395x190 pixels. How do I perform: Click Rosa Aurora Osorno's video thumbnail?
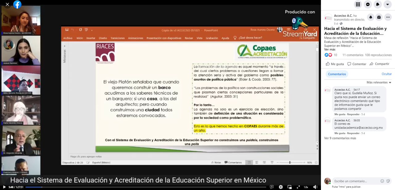coord(21,20)
